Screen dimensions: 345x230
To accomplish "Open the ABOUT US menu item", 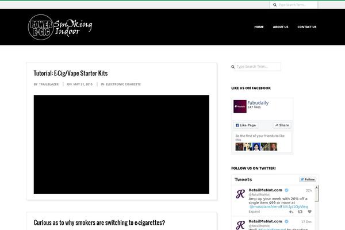I will point(281,27).
